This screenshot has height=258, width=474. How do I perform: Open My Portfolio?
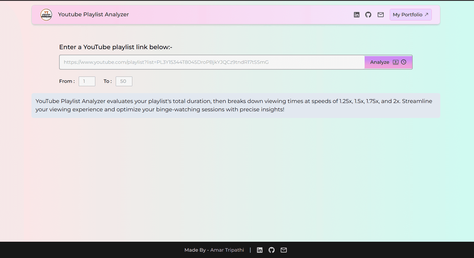(410, 15)
